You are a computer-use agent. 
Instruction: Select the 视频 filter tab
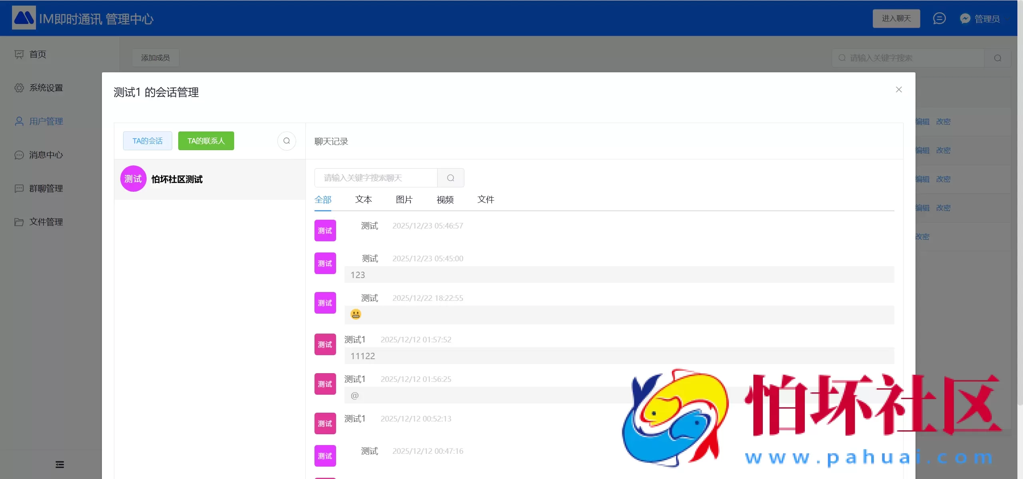(x=445, y=199)
